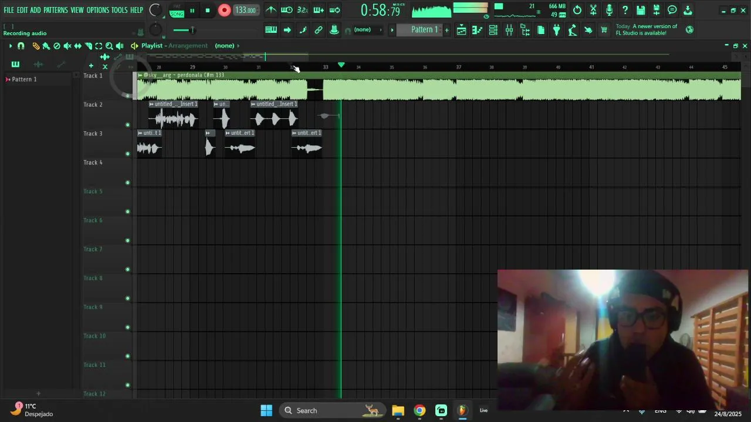Open the Channel rack view icon
The width and height of the screenshot is (751, 422).
click(493, 30)
